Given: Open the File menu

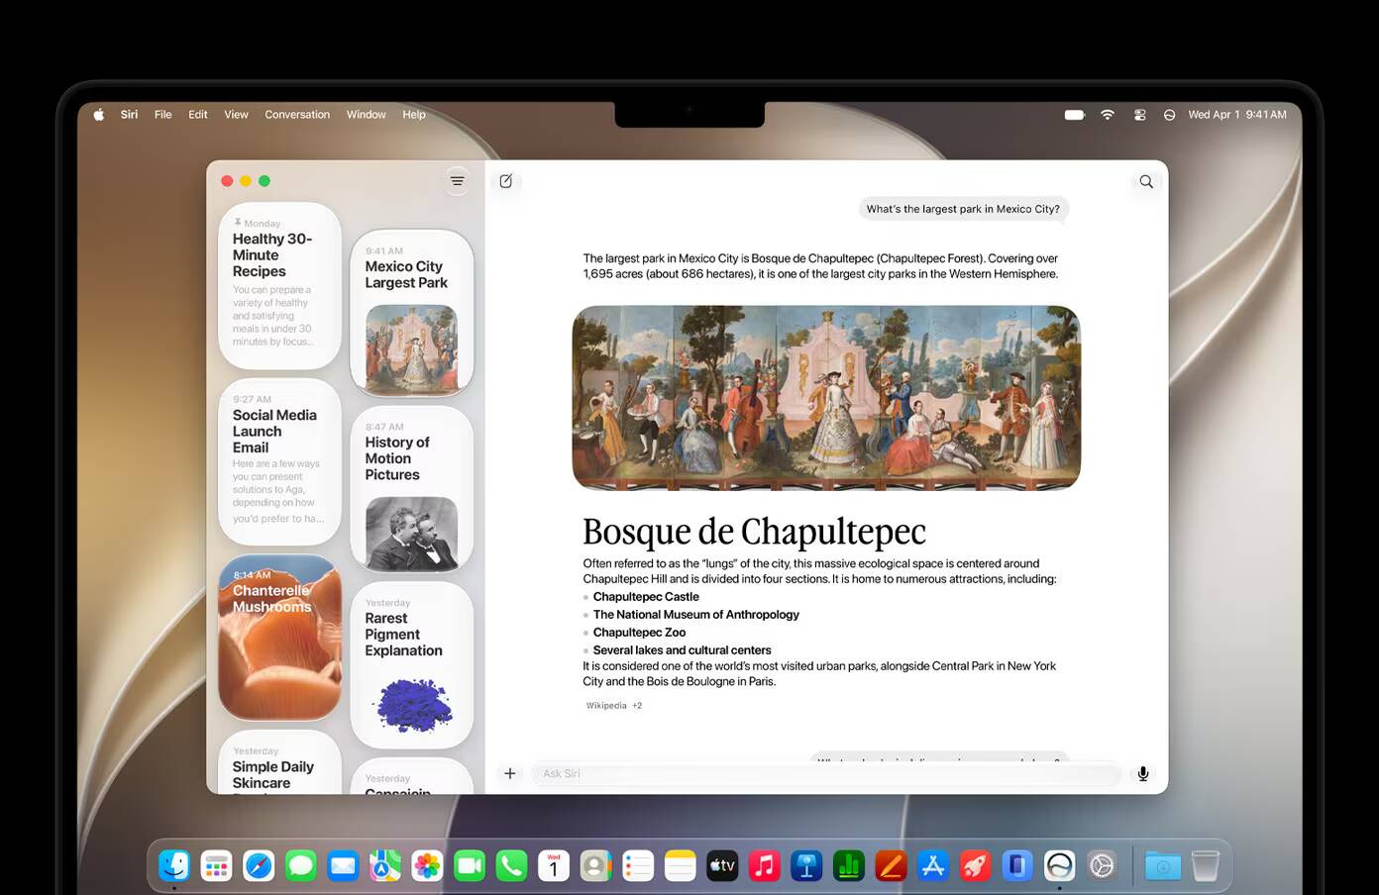Looking at the screenshot, I should pos(163,115).
